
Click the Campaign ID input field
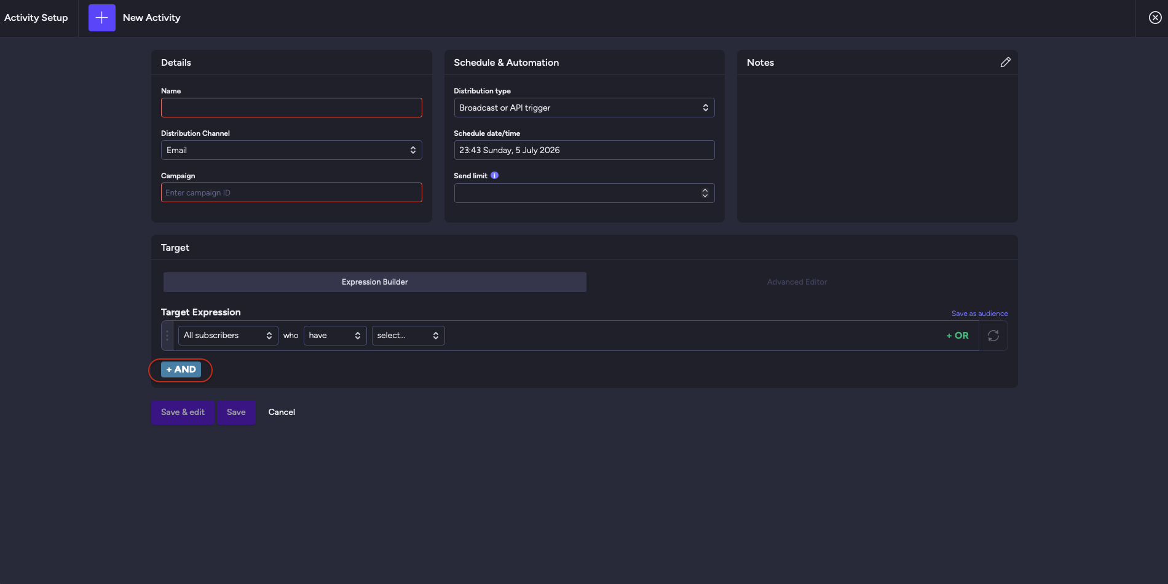(291, 192)
